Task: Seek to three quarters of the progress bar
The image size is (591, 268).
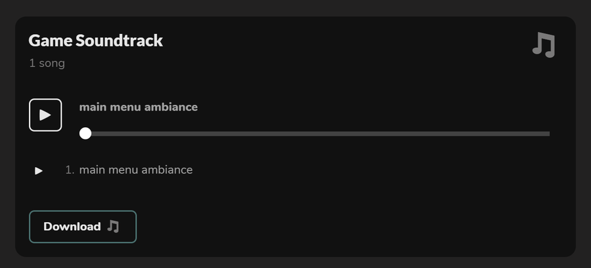Action: 432,134
